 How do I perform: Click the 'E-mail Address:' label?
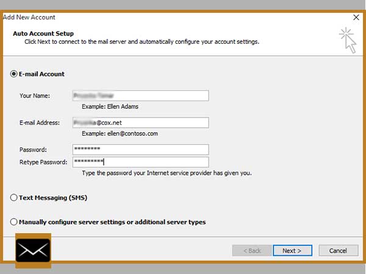[x=40, y=123]
